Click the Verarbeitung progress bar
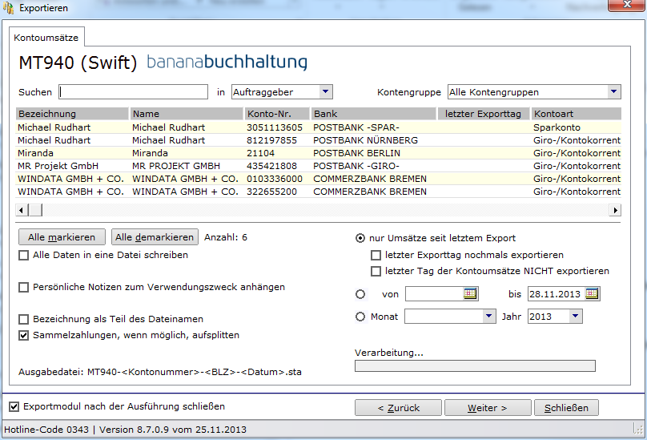Viewport: 647px width, 440px height. click(x=475, y=366)
